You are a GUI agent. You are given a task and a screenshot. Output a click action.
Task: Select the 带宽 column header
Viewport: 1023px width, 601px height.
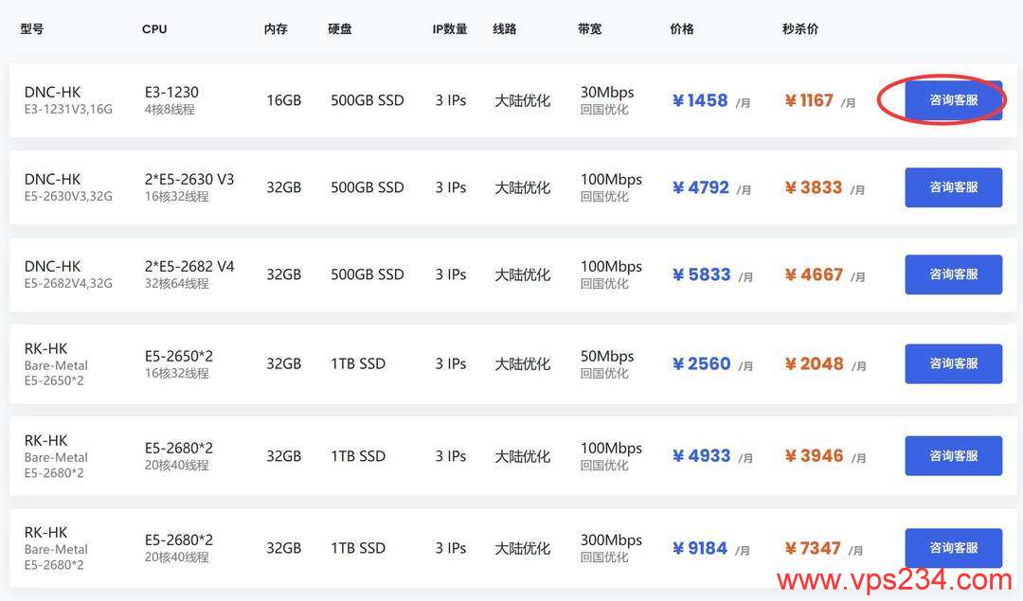(589, 29)
